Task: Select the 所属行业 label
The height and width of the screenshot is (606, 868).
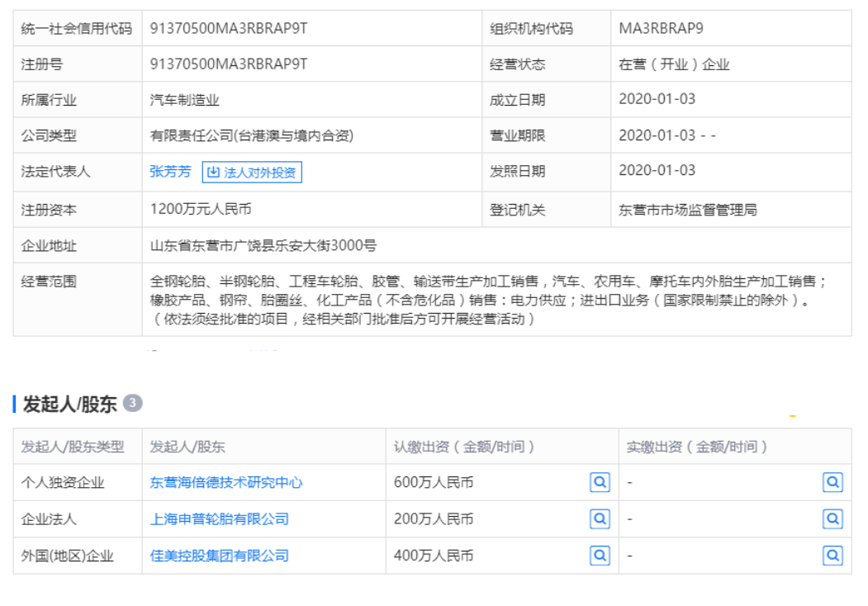Action: tap(49, 100)
